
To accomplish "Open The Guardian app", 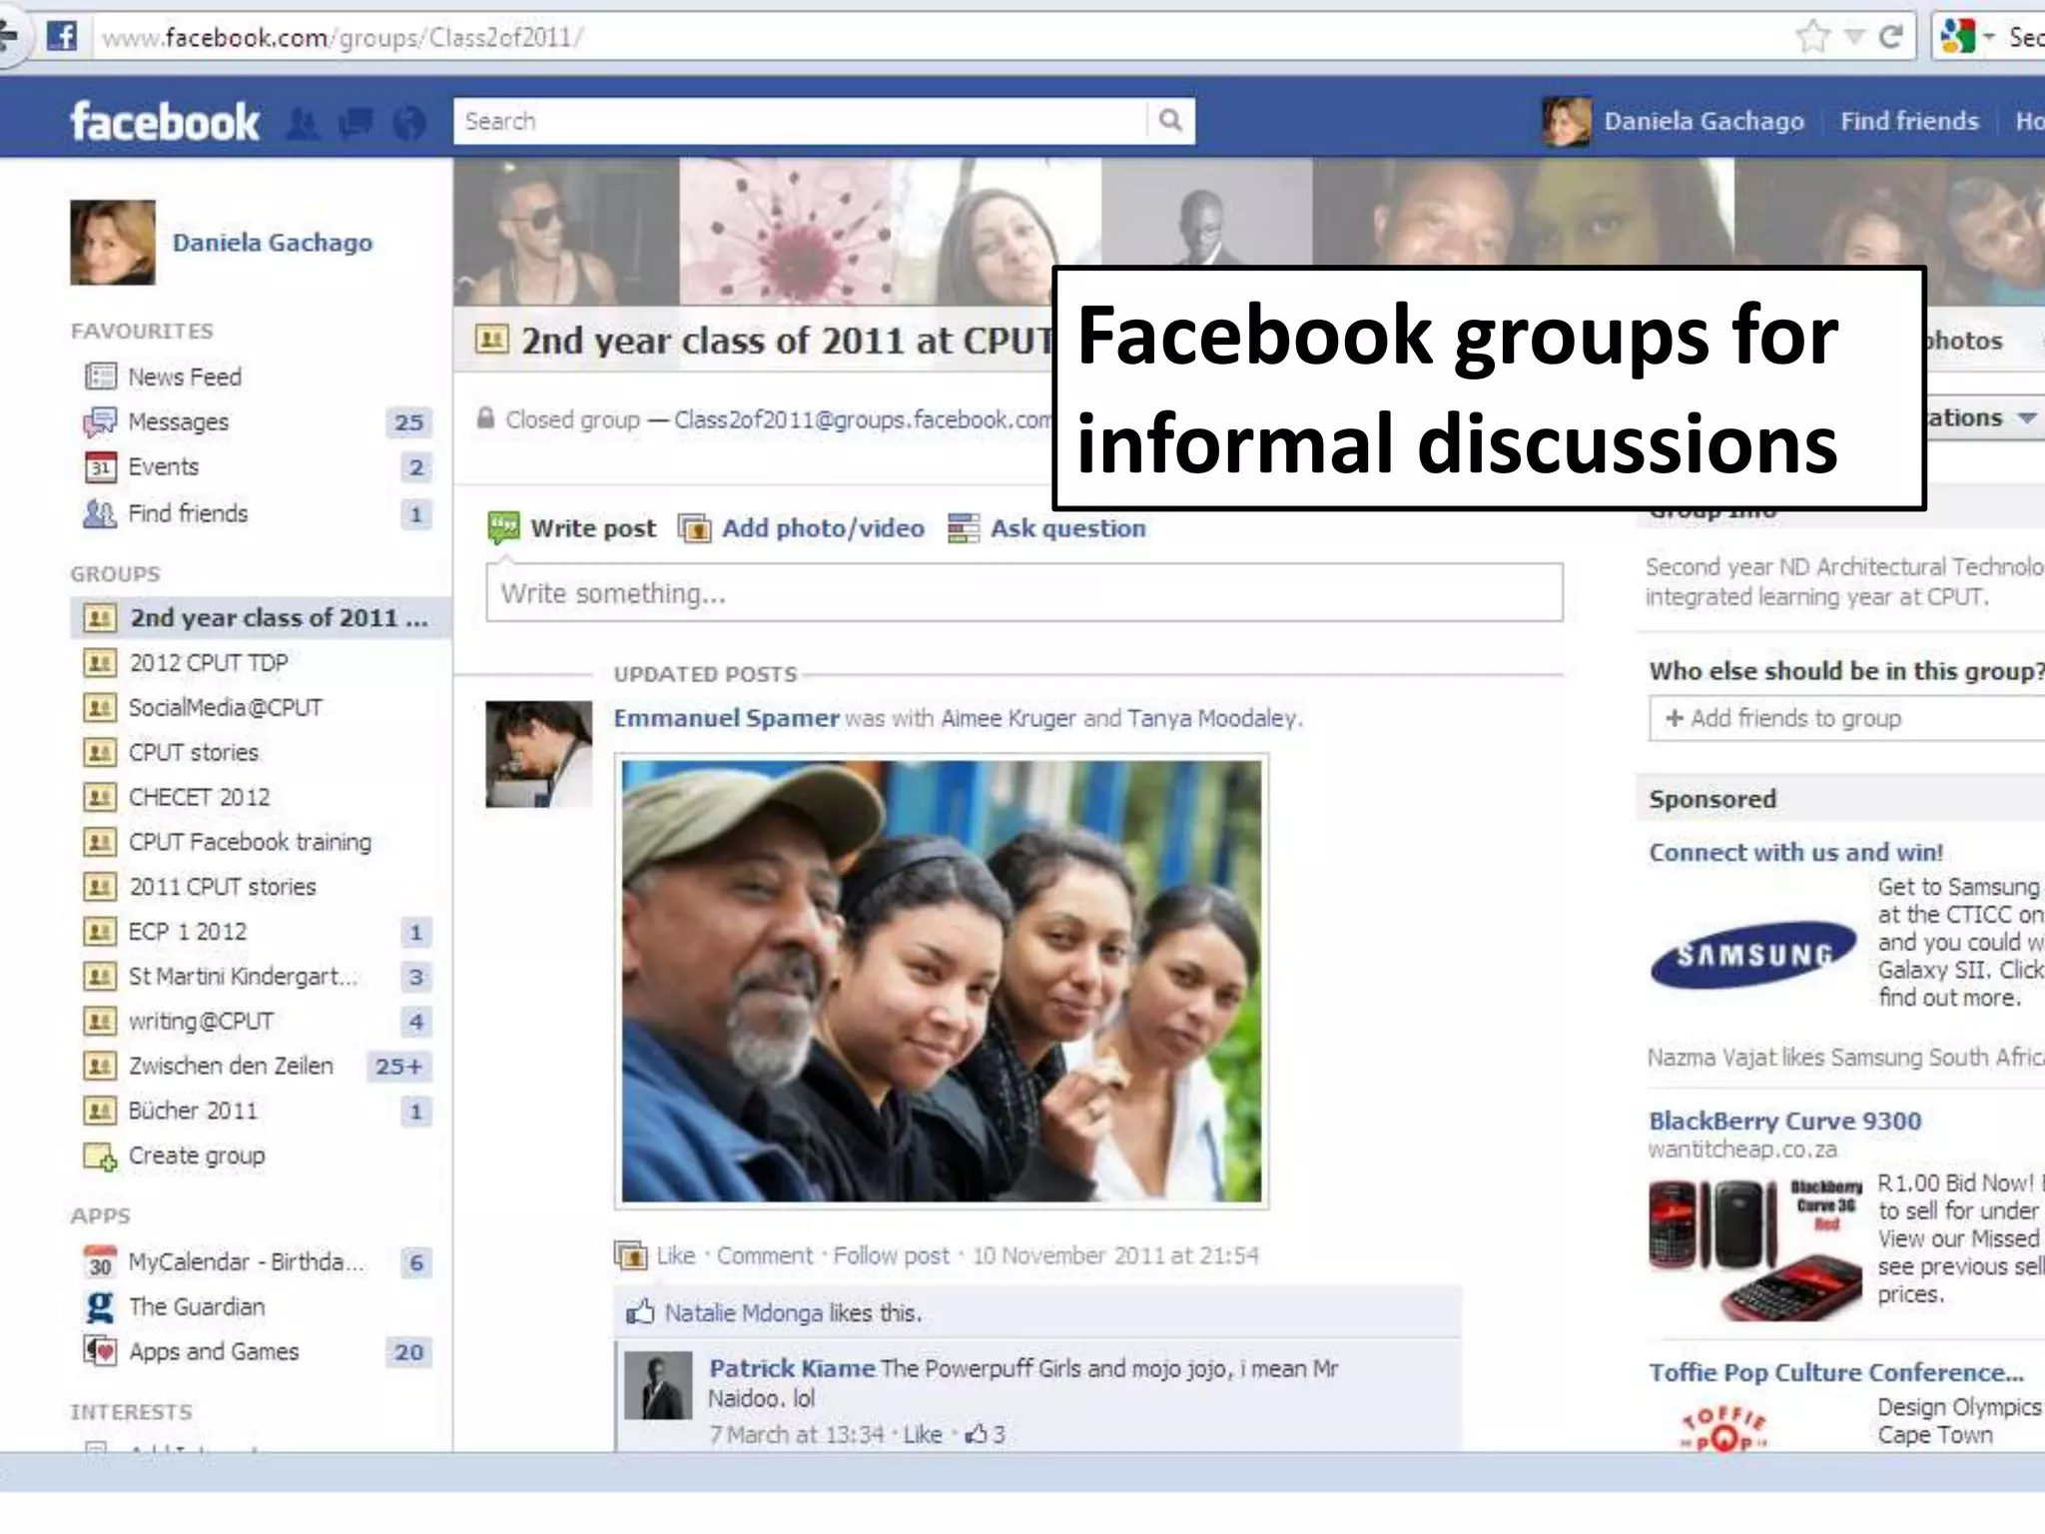I will click(197, 1306).
